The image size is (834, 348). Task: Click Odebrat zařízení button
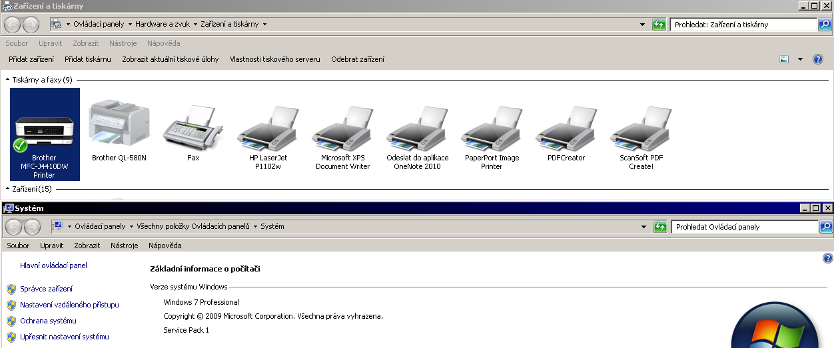358,59
